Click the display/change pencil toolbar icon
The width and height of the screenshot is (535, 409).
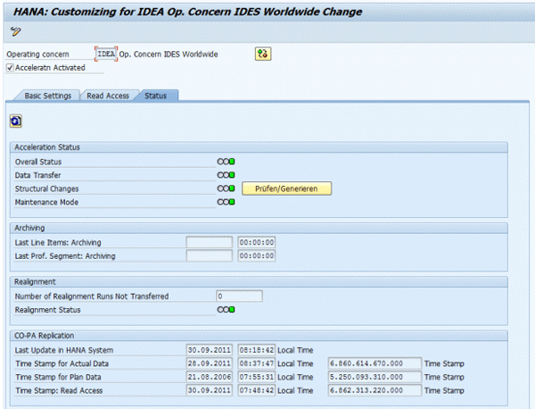[15, 32]
